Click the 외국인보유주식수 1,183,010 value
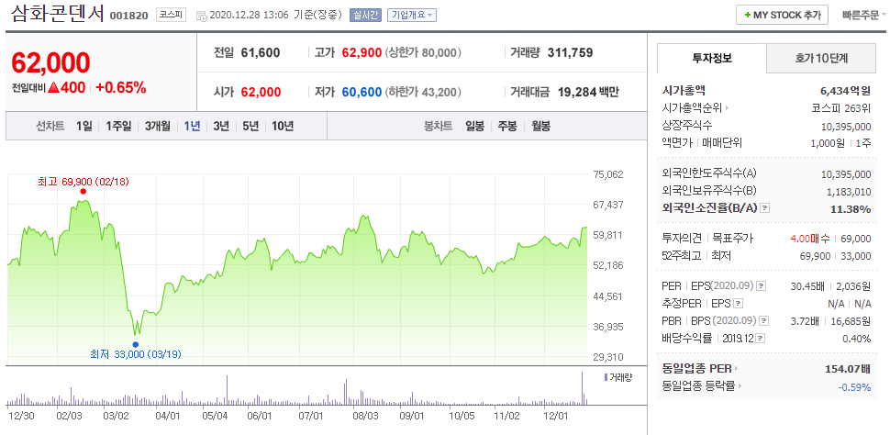The image size is (890, 435). (848, 192)
